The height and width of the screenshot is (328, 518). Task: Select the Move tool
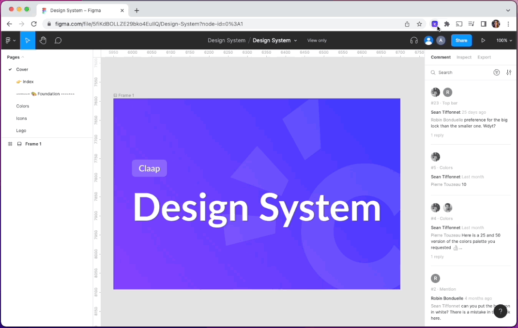pyautogui.click(x=28, y=40)
